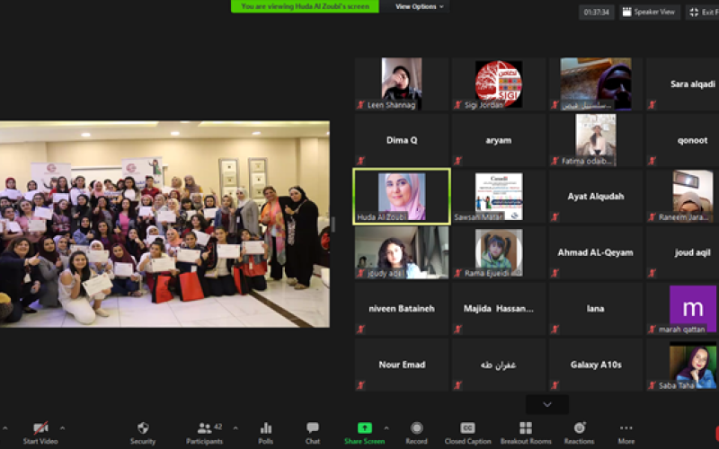Show next page of participants with down chevron

546,404
